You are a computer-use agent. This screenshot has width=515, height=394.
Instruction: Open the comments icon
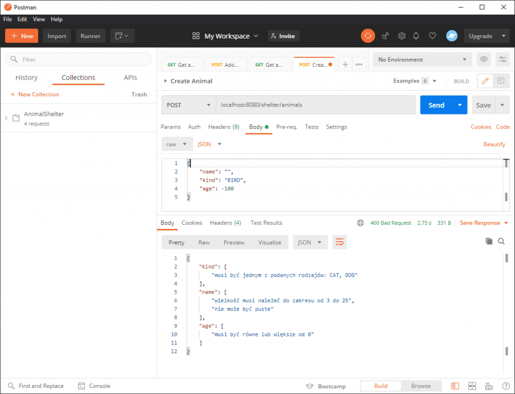501,81
